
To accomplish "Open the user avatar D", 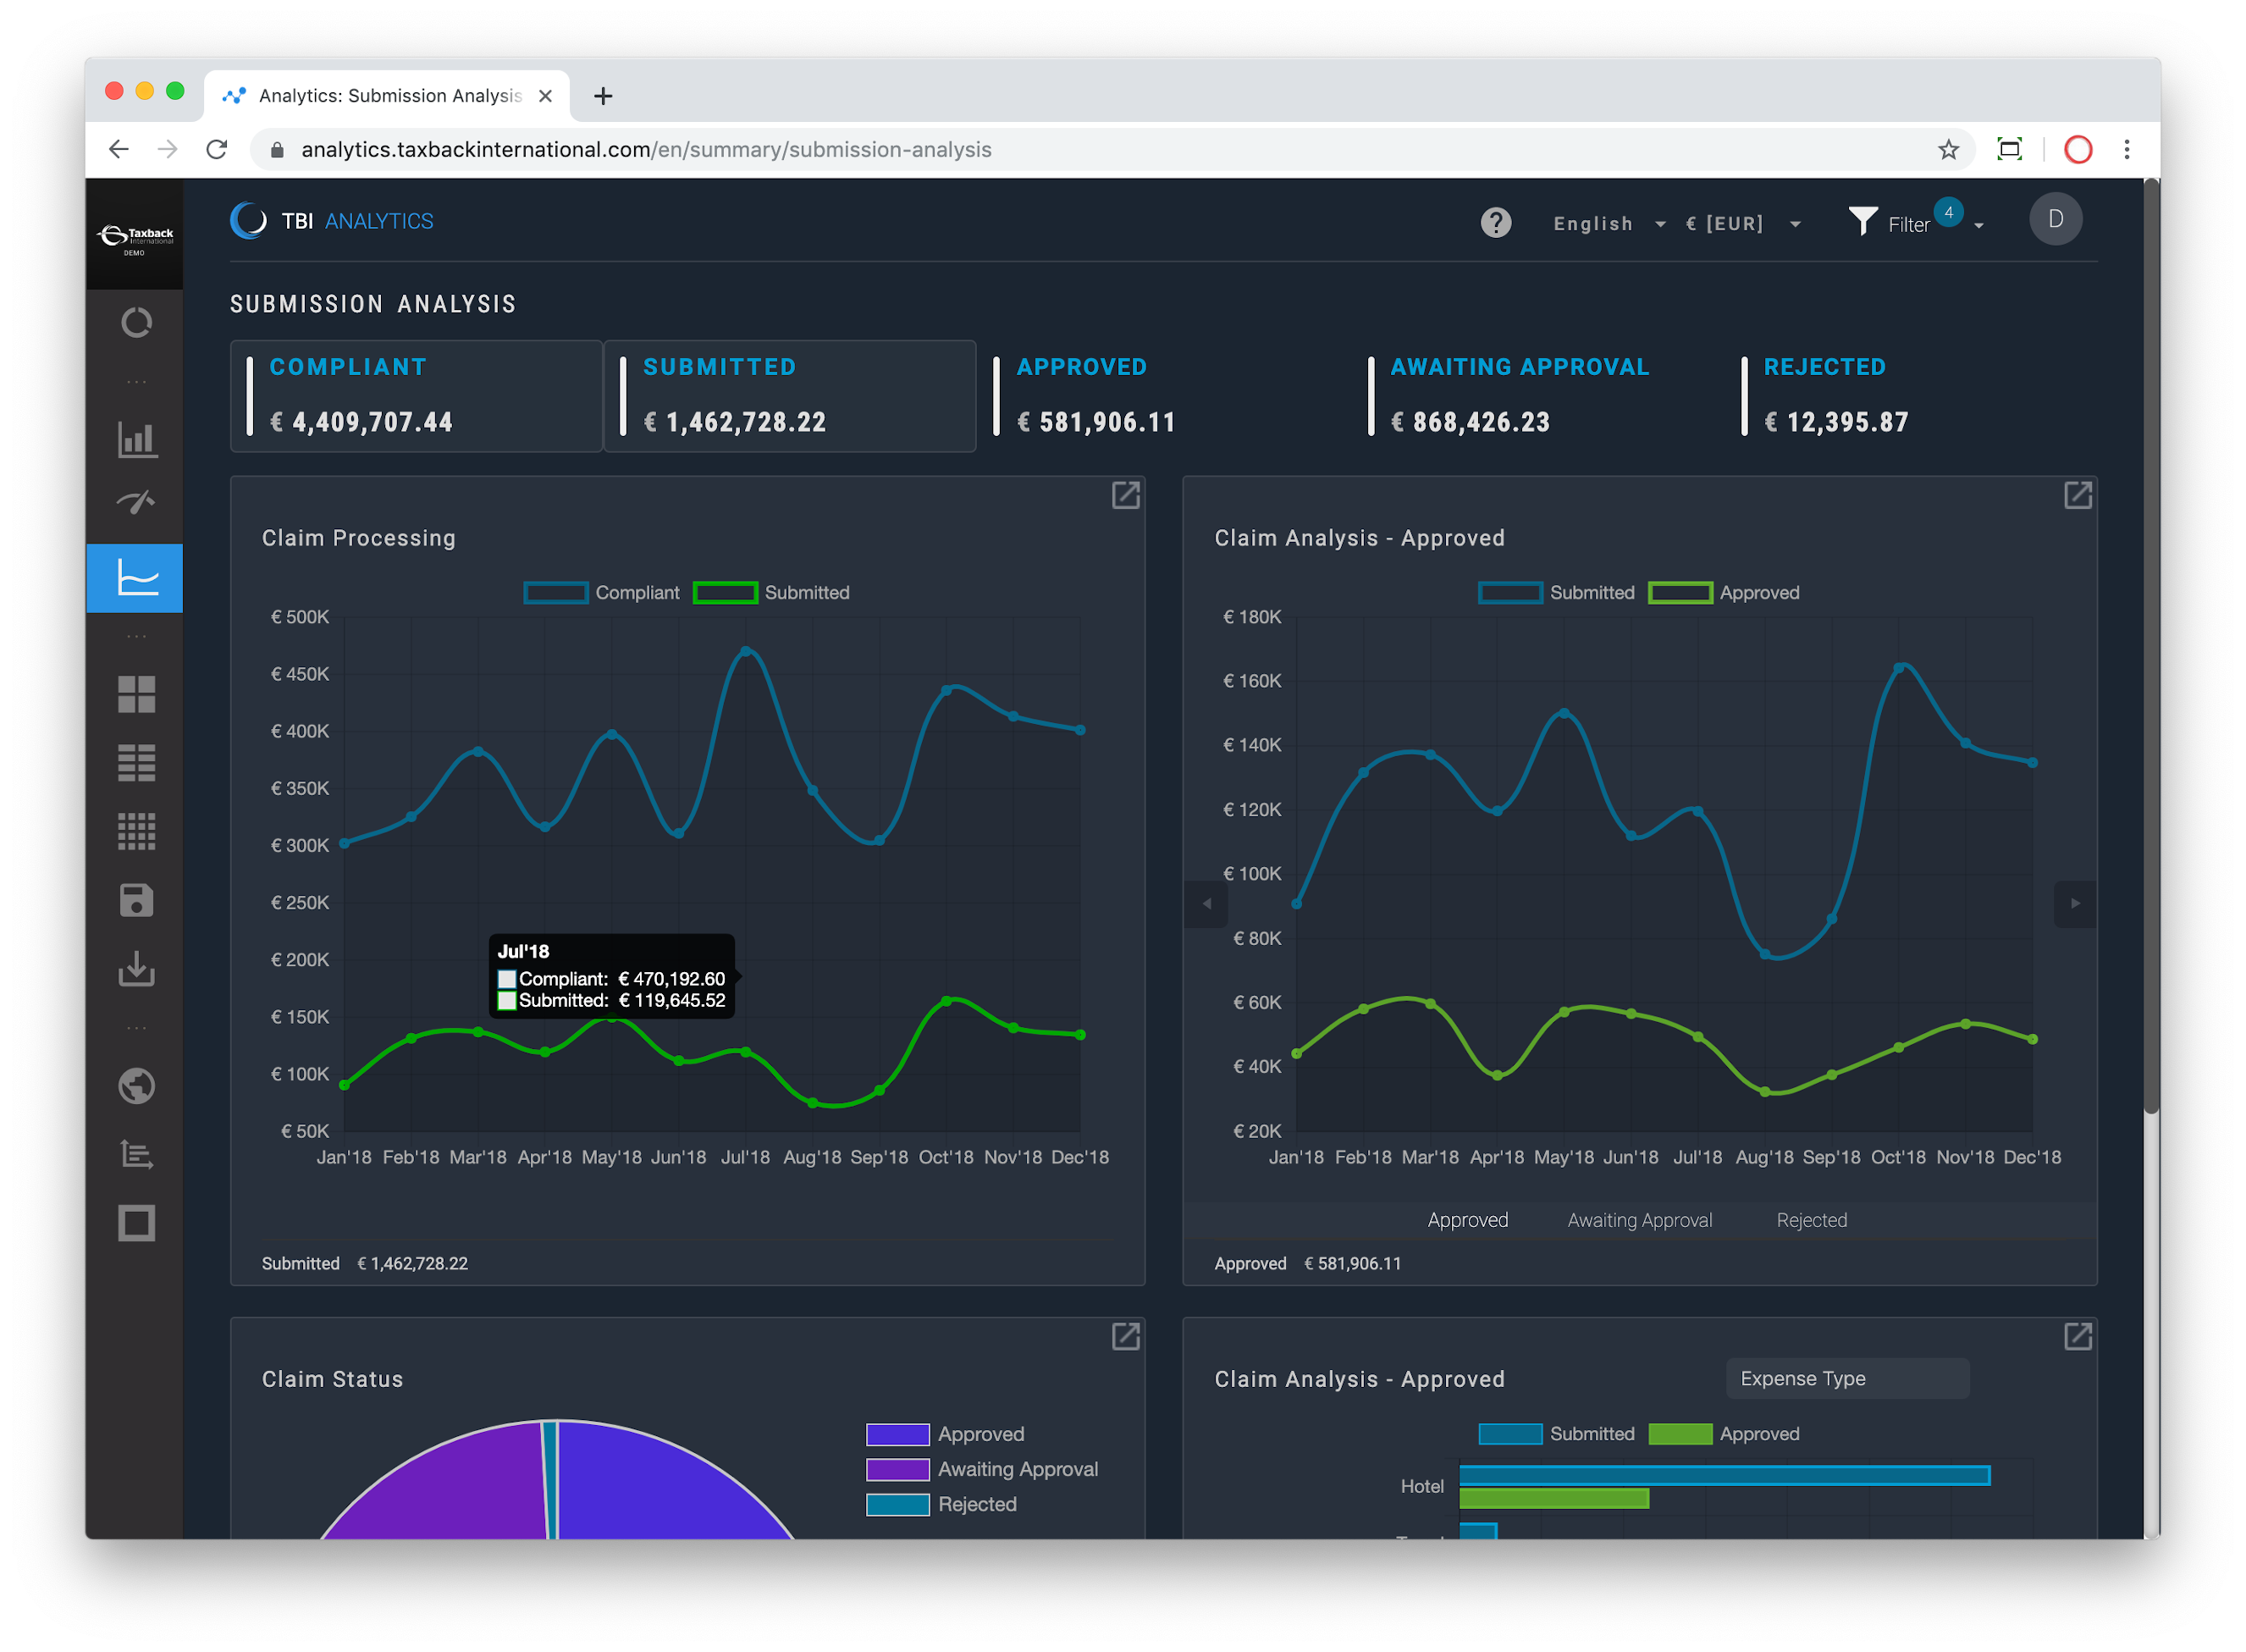I will 2055,219.
